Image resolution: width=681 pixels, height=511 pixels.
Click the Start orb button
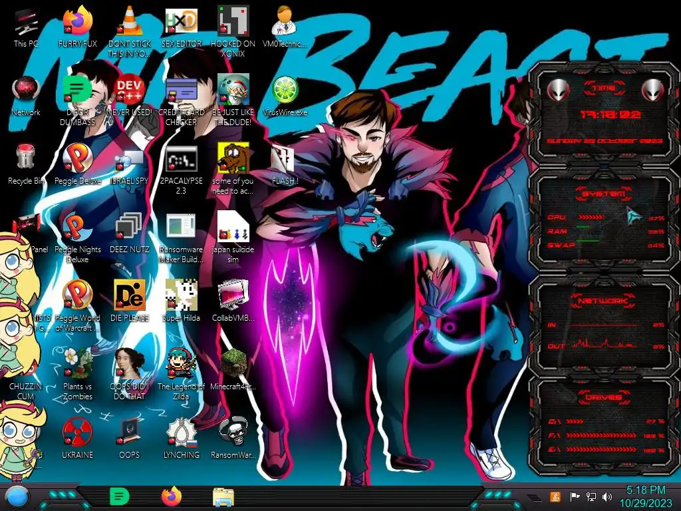click(x=17, y=497)
